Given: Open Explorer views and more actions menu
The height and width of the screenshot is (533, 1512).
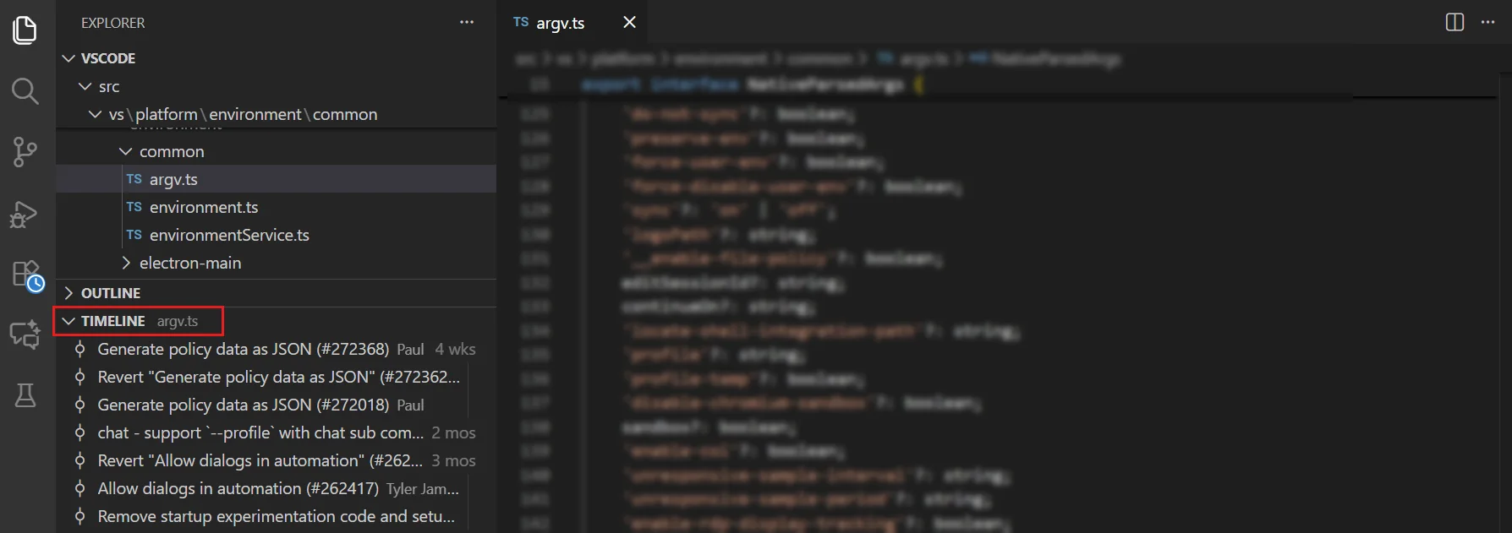Looking at the screenshot, I should click(x=467, y=22).
